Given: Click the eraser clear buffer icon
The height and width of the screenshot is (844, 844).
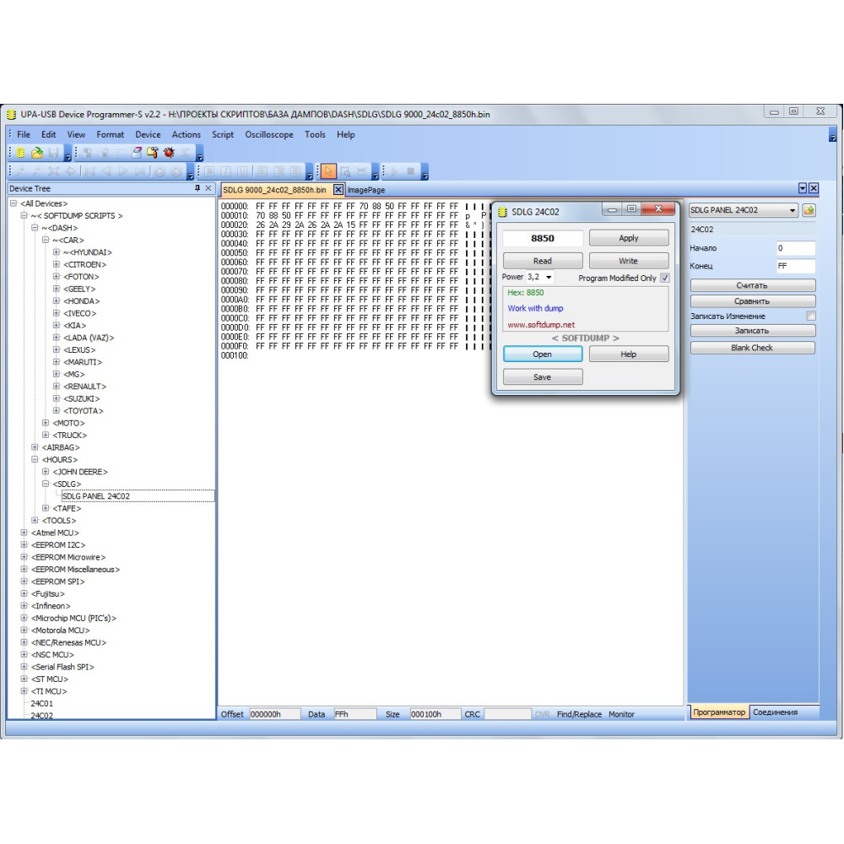Looking at the screenshot, I should point(137,153).
